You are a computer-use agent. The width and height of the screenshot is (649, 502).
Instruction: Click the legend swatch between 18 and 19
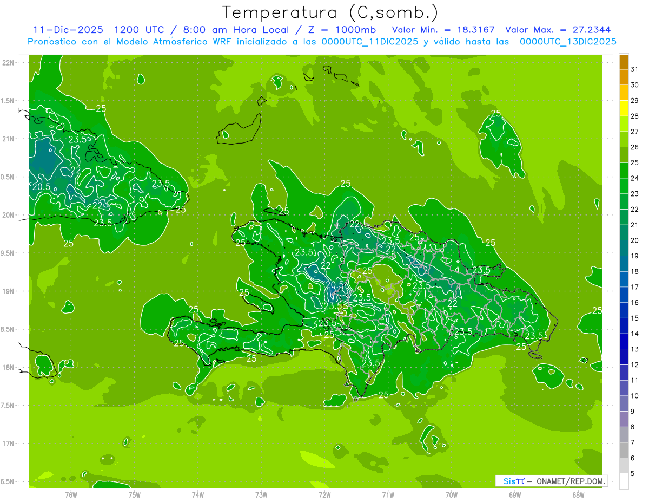pos(624,264)
